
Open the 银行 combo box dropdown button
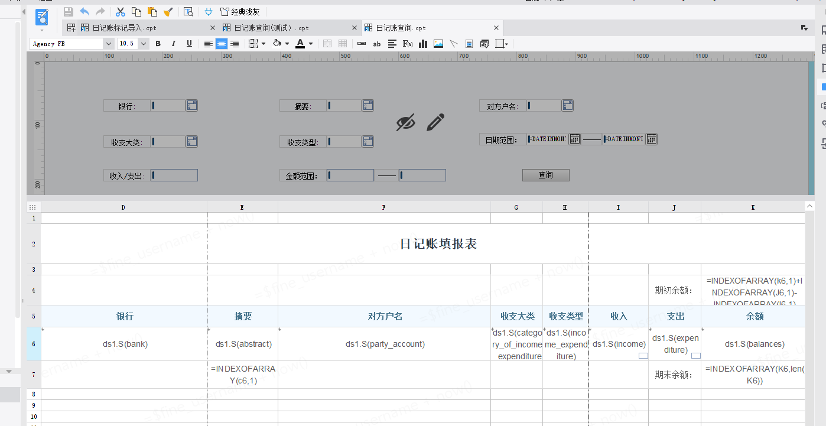(x=191, y=106)
